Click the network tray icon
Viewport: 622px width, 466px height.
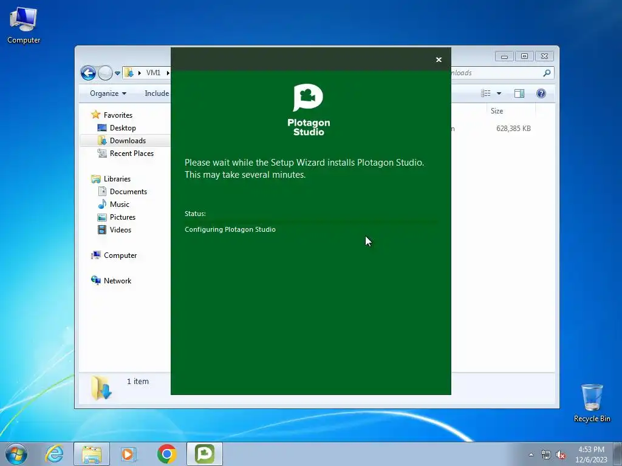point(546,454)
